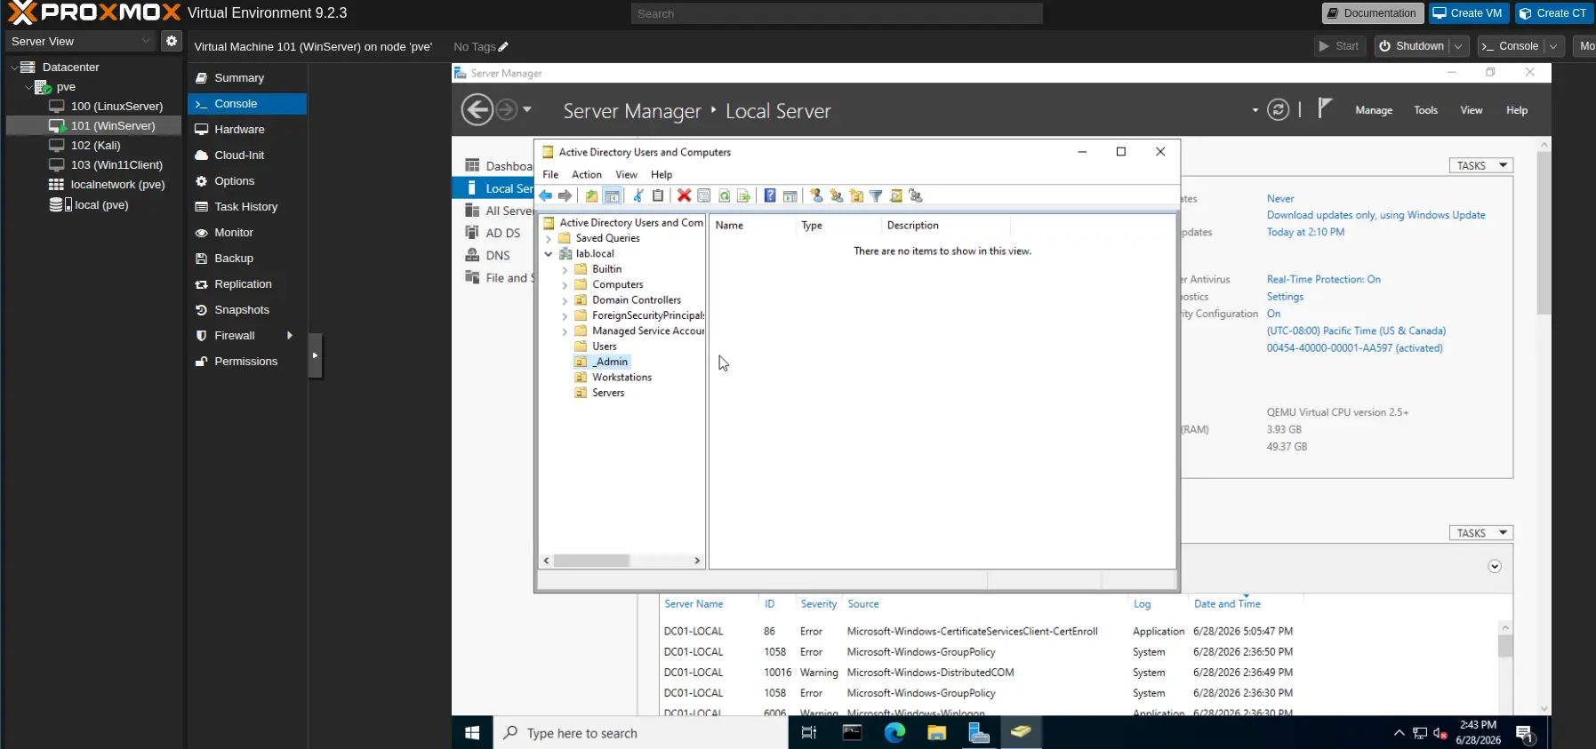This screenshot has width=1596, height=749.
Task: Click the Server Manager back arrow button
Action: pos(477,110)
